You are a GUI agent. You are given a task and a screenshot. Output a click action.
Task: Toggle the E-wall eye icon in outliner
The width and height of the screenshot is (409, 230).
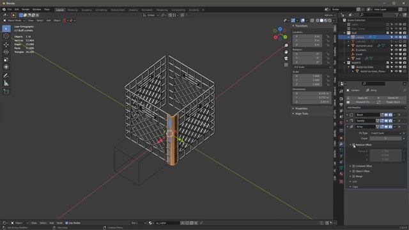coord(396,54)
